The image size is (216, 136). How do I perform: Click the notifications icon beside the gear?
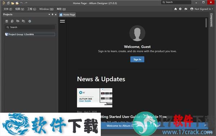point(186,9)
